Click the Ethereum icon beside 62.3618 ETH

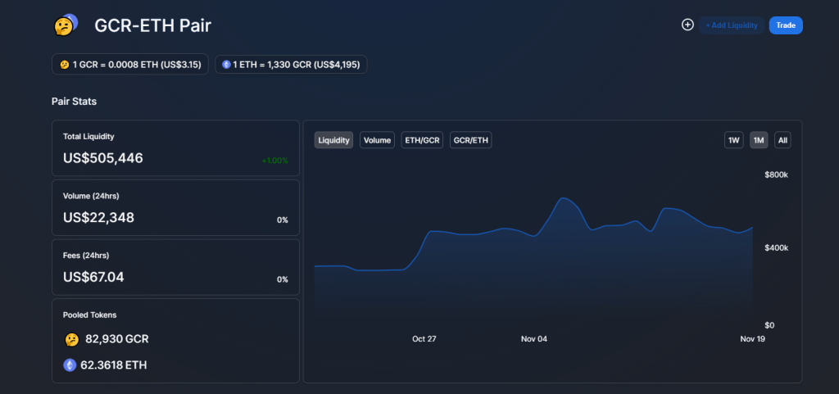70,365
